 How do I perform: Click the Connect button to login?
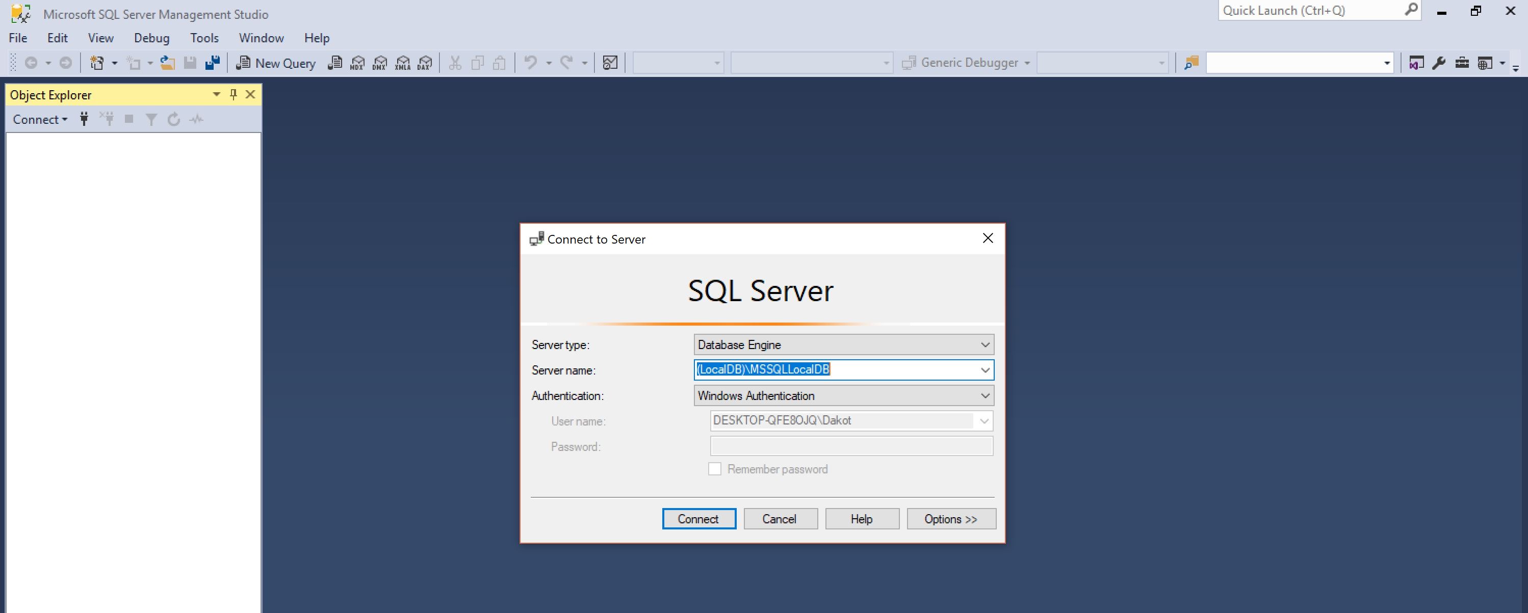pos(698,518)
